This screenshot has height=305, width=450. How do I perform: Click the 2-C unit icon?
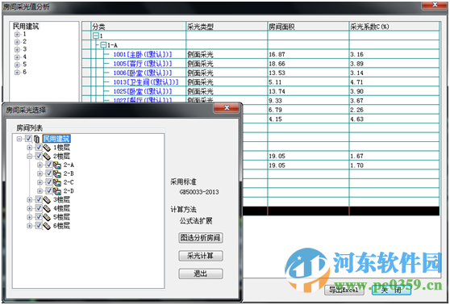57,182
